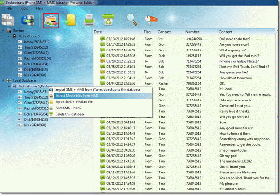Click number 760365154 in Rachel's row
This screenshot has height=195, width=280.
click(193, 83)
